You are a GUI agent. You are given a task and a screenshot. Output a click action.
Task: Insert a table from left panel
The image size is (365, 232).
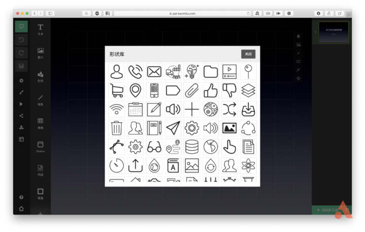point(40,123)
